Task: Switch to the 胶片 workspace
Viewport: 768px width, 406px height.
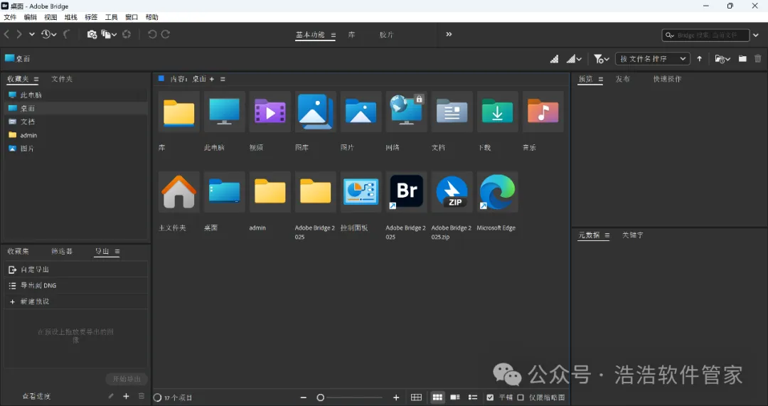Action: pyautogui.click(x=386, y=35)
